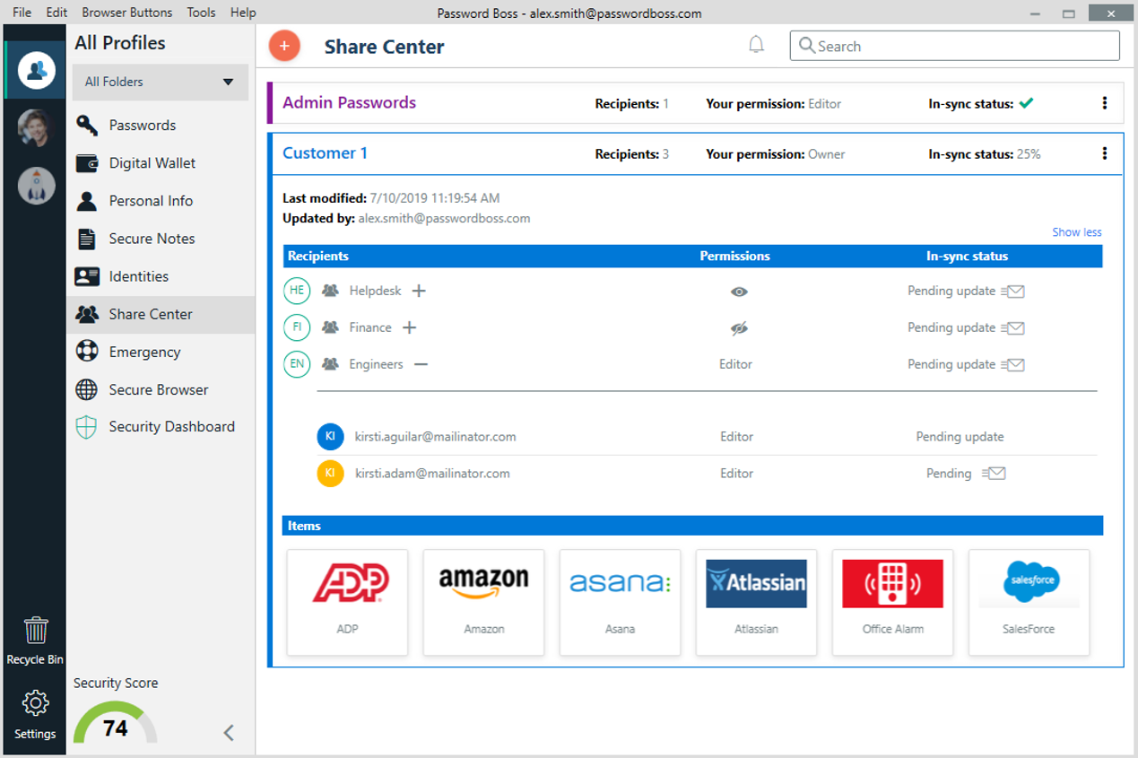Open the Browser Buttons menu

127,13
